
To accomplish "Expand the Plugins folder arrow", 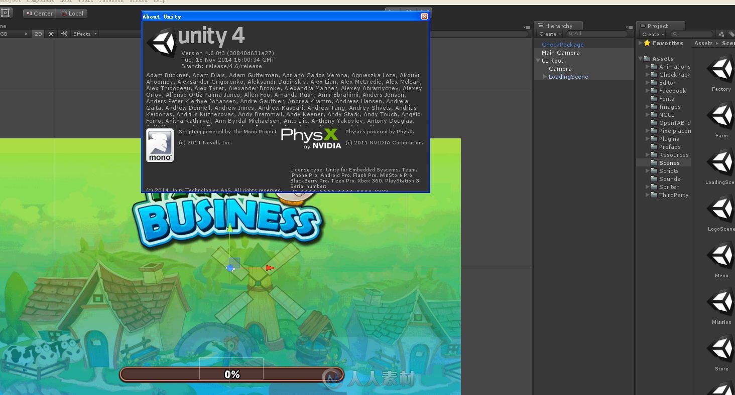I will coord(647,139).
